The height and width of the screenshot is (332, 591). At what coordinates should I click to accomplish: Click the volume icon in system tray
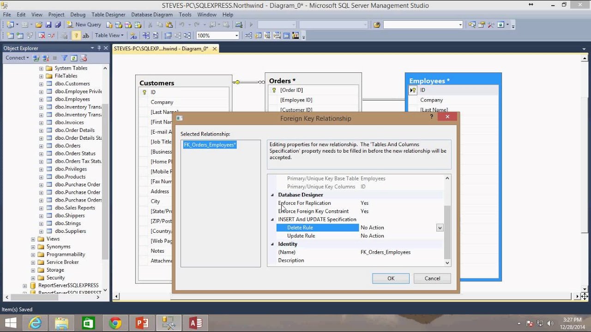pyautogui.click(x=550, y=323)
